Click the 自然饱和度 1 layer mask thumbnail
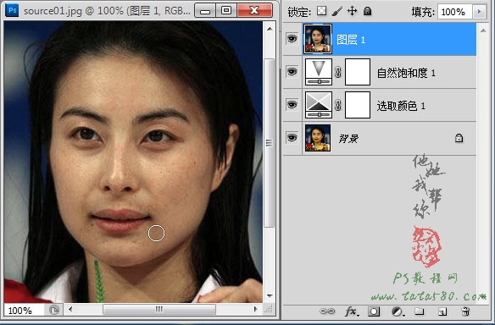495x325 pixels. coord(358,72)
